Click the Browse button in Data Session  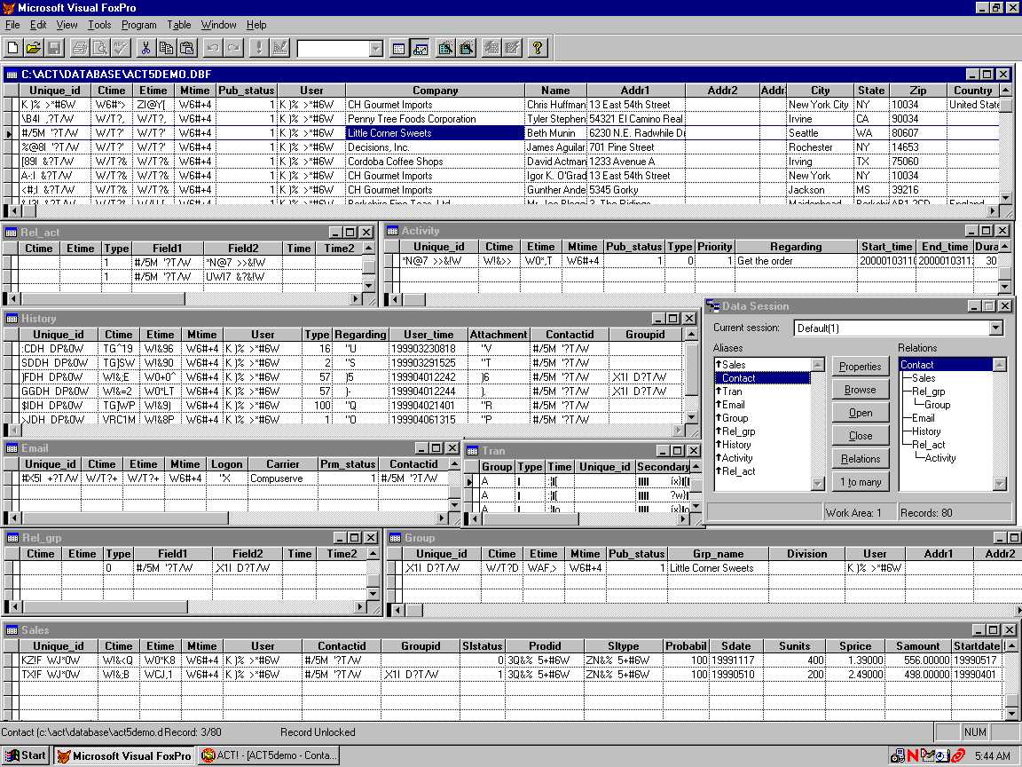pyautogui.click(x=861, y=390)
